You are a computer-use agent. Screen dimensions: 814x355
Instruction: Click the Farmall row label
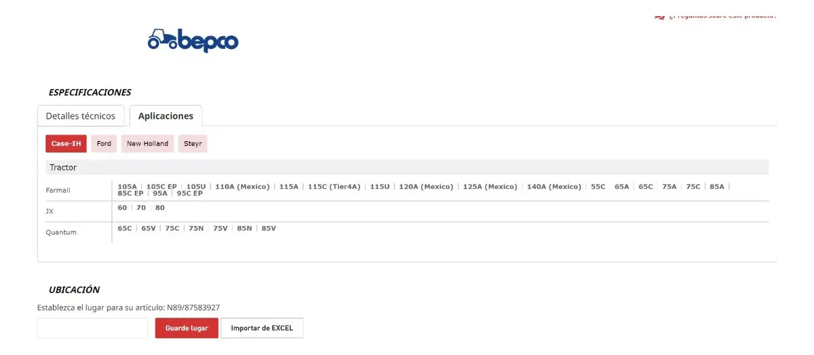(58, 191)
